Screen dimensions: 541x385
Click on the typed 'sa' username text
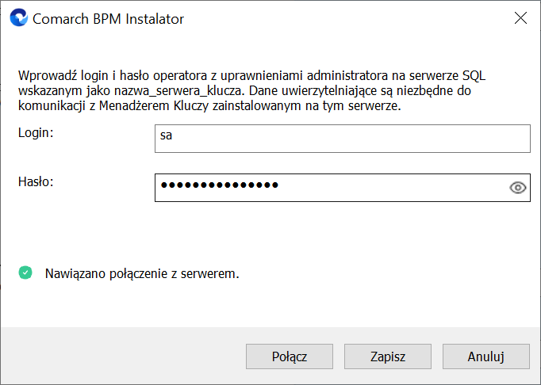click(x=166, y=135)
